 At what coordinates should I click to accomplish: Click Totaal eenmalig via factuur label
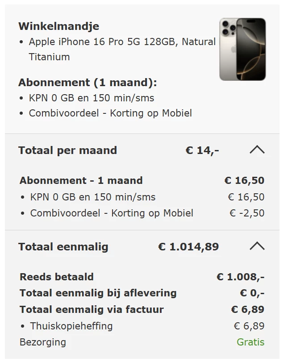(x=92, y=309)
